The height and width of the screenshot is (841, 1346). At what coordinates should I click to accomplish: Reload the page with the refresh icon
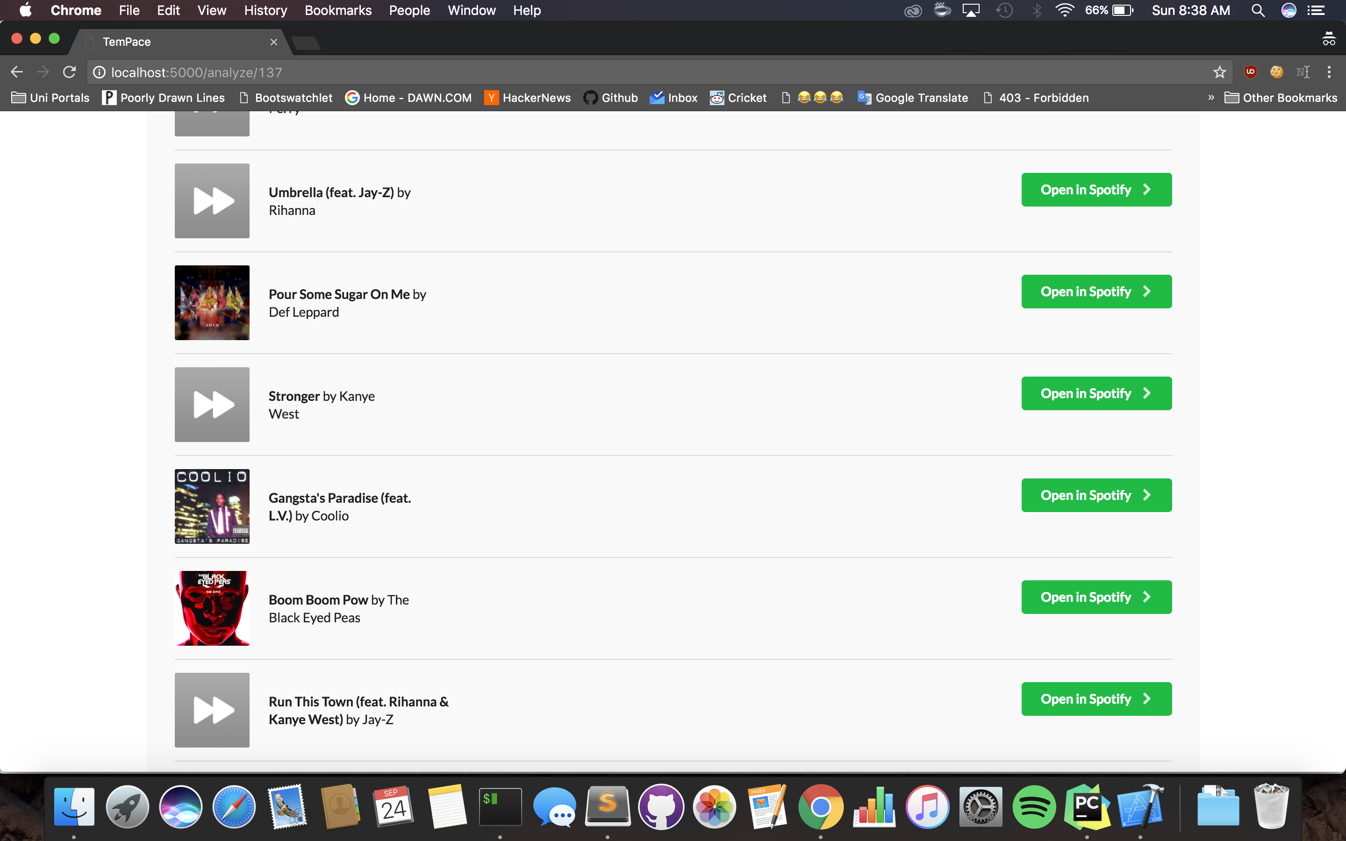(x=69, y=72)
